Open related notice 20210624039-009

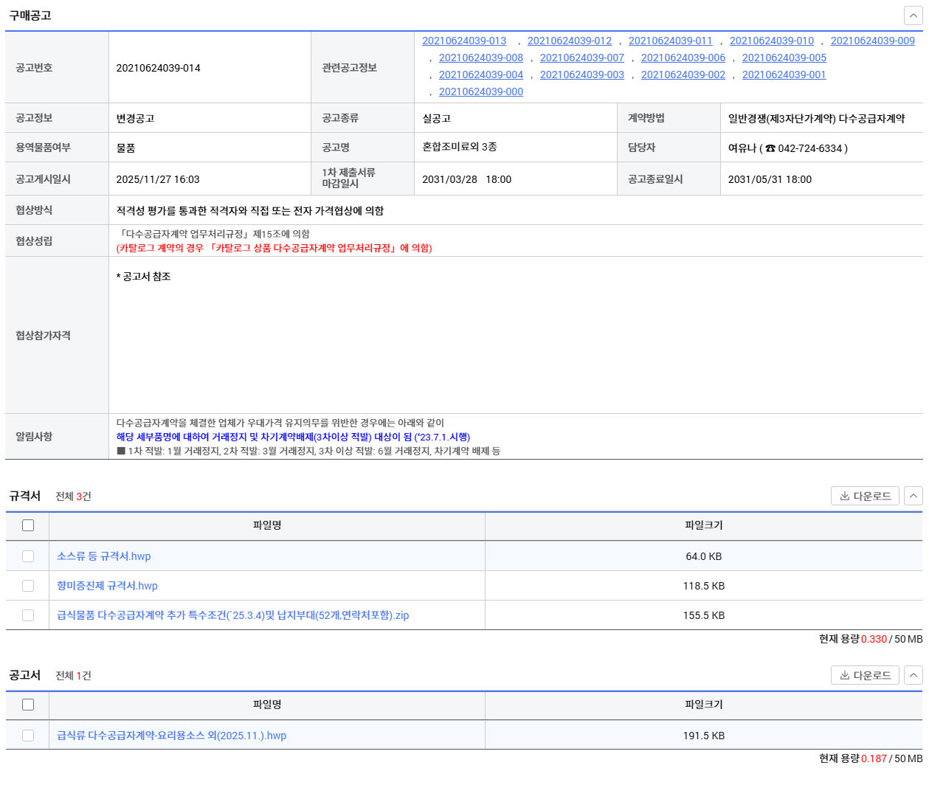872,41
